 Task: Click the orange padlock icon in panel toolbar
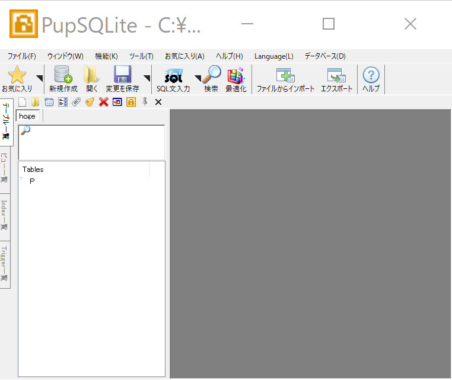[x=131, y=102]
